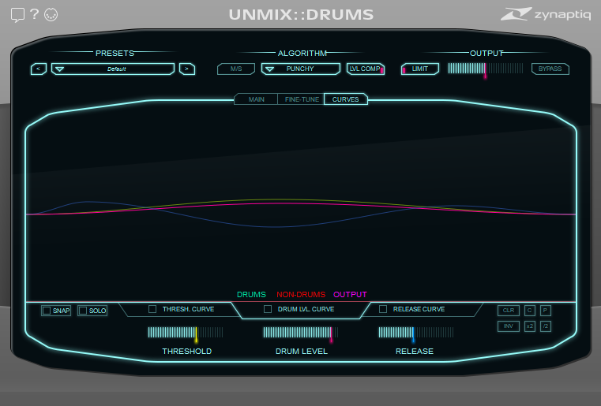Viewport: 601px width, 406px height.
Task: Enable the RELEASE CURVE checkbox
Action: tap(383, 309)
